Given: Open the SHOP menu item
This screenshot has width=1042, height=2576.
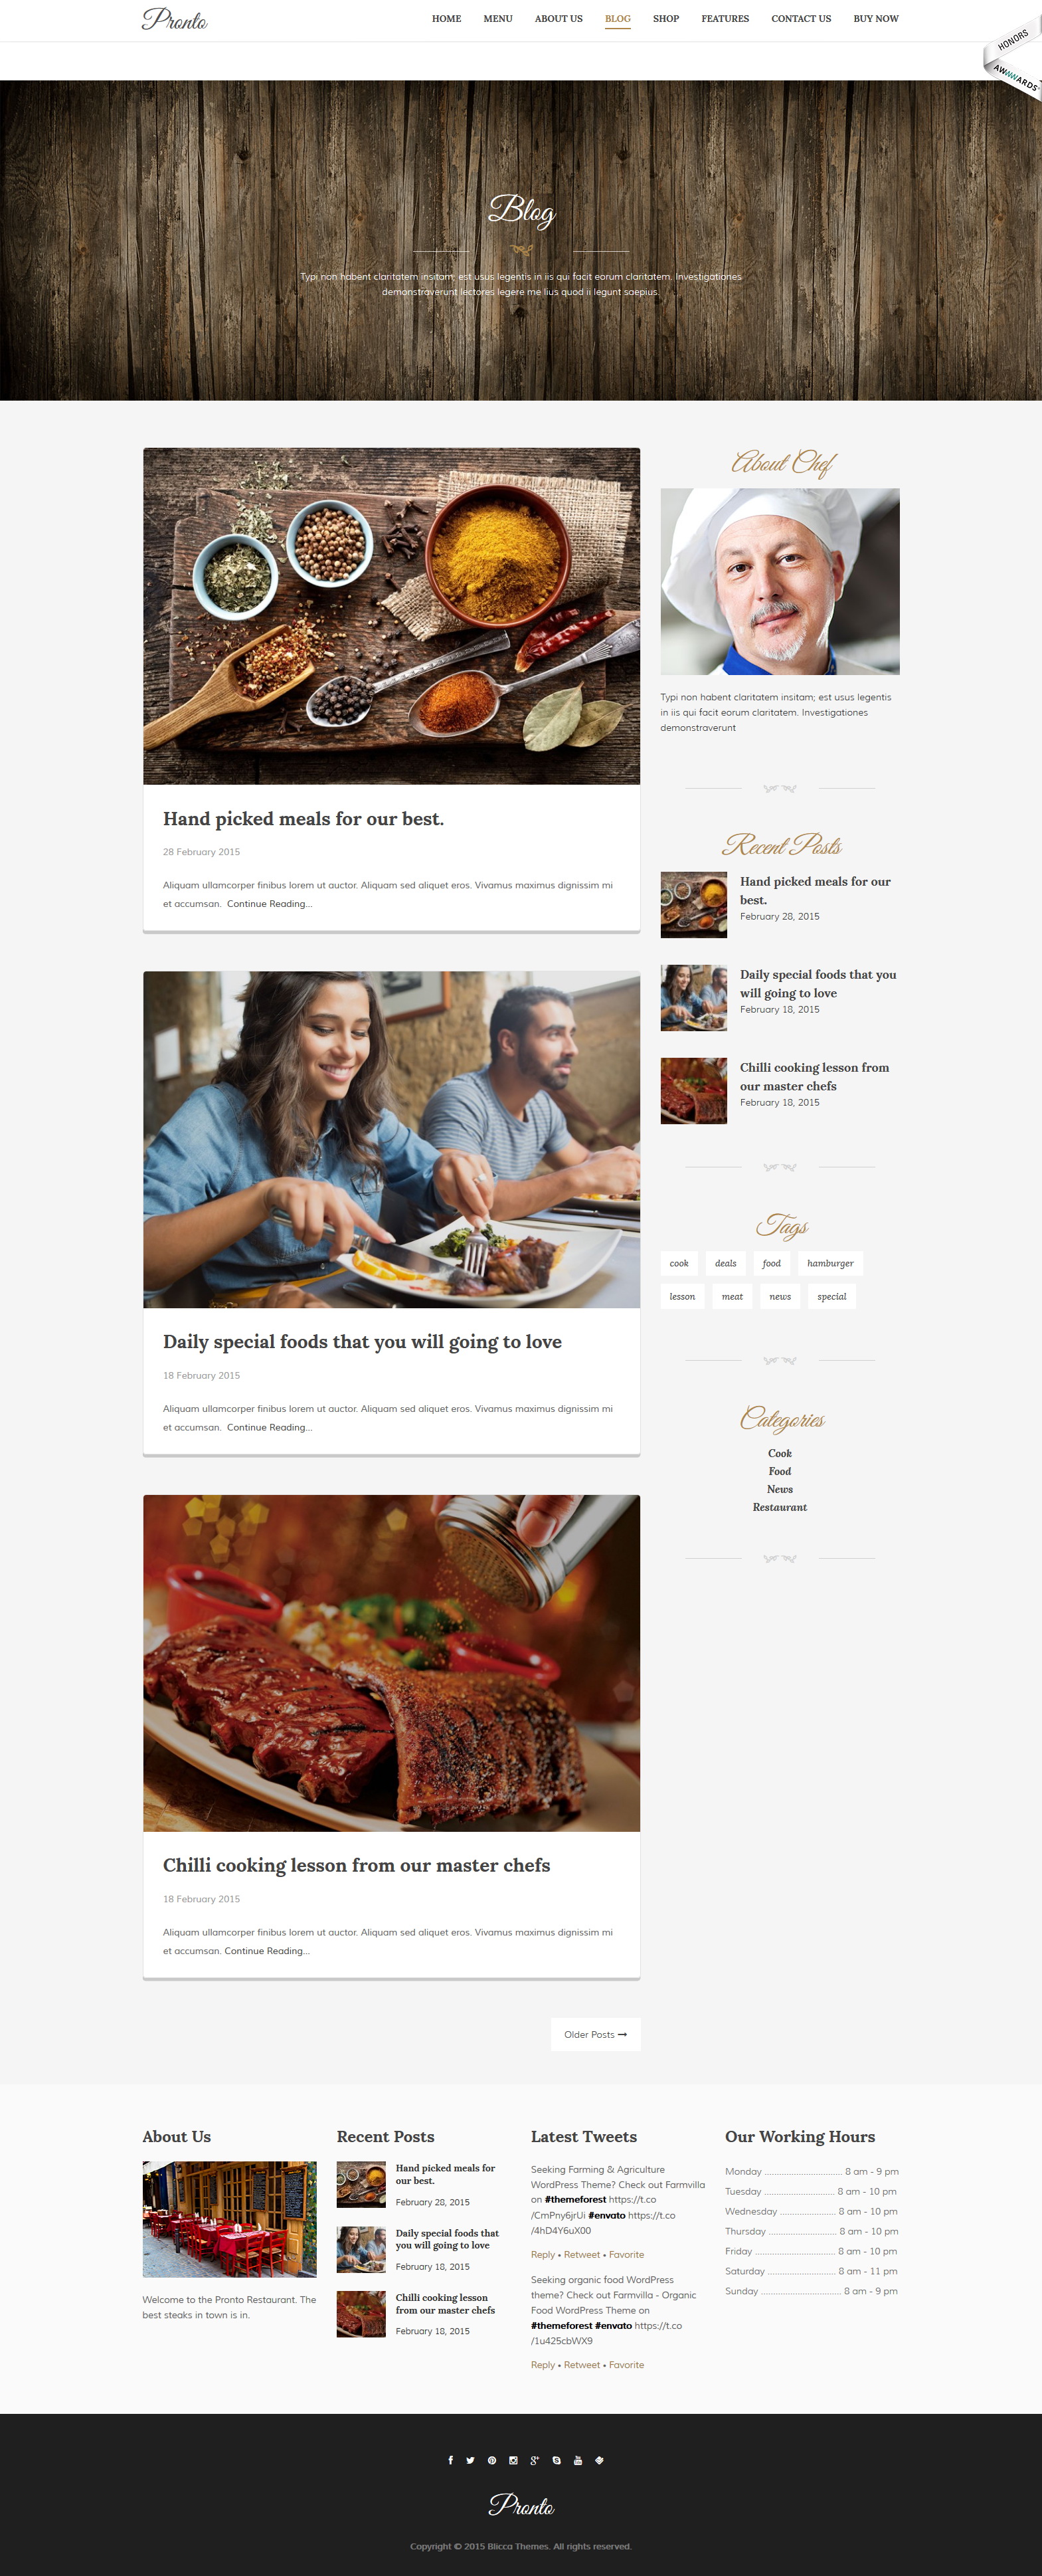Looking at the screenshot, I should pos(666,19).
